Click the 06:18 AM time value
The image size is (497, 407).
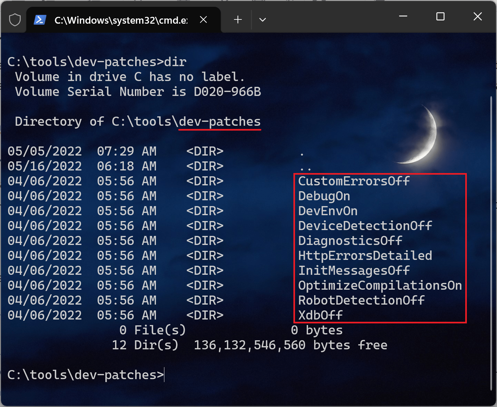pos(127,166)
